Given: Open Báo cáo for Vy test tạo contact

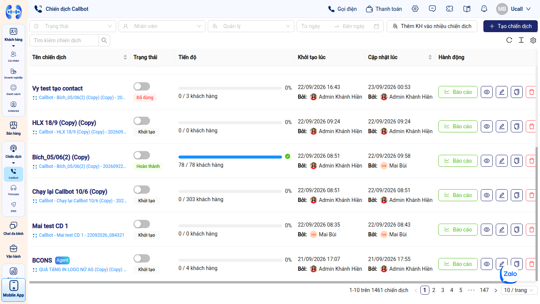Looking at the screenshot, I should (458, 92).
